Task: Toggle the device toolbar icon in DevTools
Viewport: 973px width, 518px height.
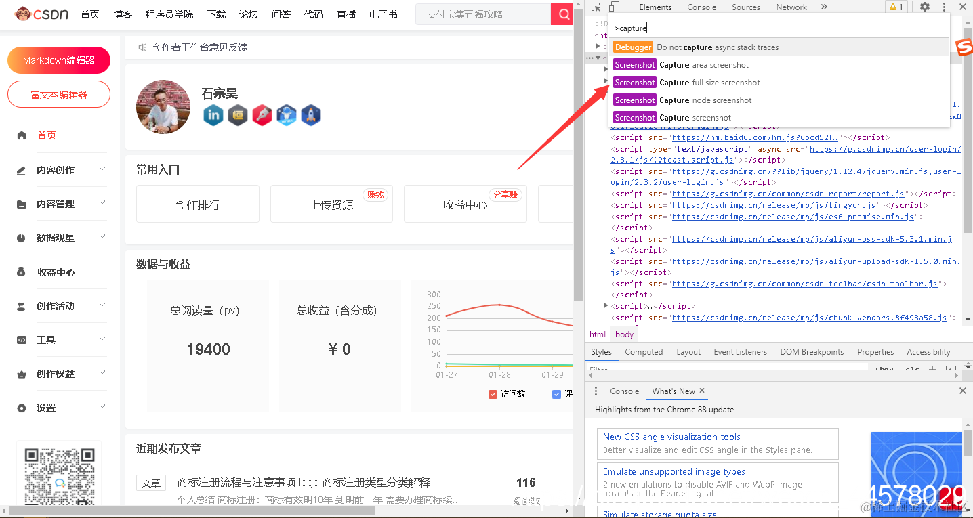Action: coord(613,7)
